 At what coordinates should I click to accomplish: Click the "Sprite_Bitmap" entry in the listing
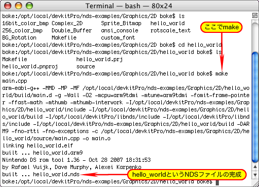coord(121,23)
